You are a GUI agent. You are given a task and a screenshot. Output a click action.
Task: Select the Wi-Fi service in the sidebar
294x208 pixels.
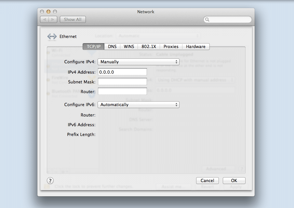57,52
